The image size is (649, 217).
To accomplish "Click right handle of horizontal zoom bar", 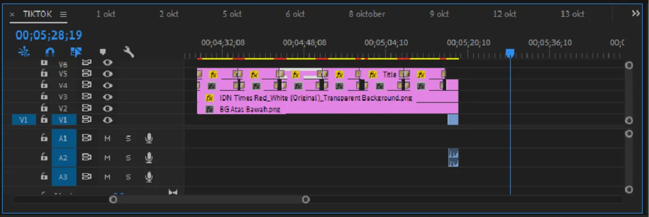I will (x=306, y=200).
